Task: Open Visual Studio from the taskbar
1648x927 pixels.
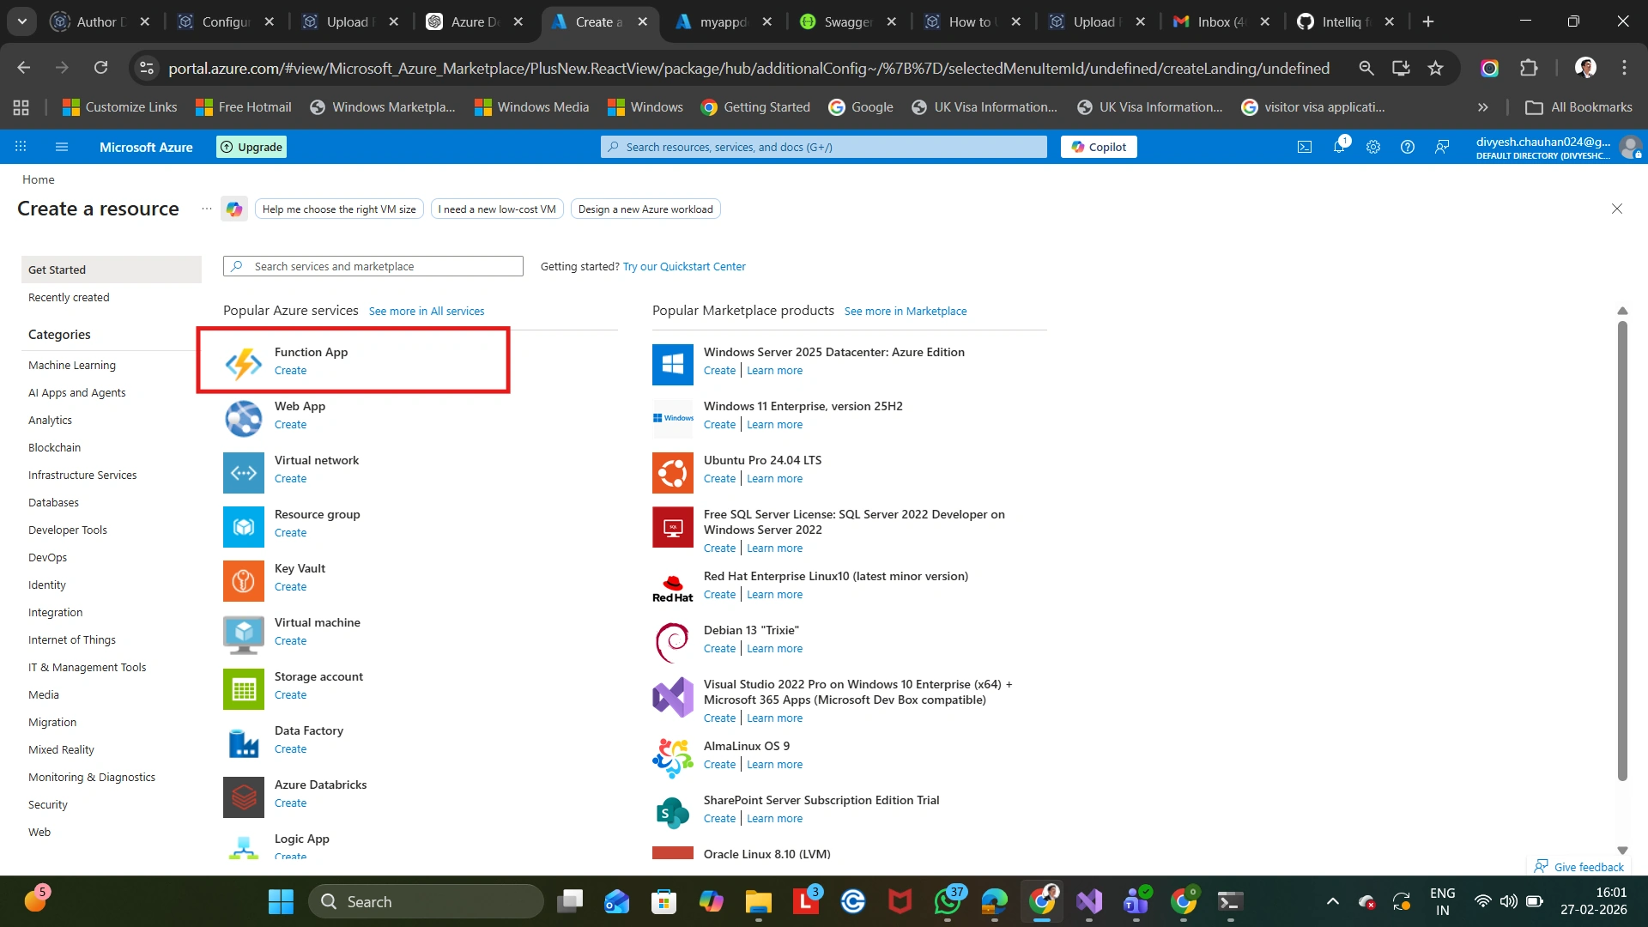Action: click(x=1089, y=901)
